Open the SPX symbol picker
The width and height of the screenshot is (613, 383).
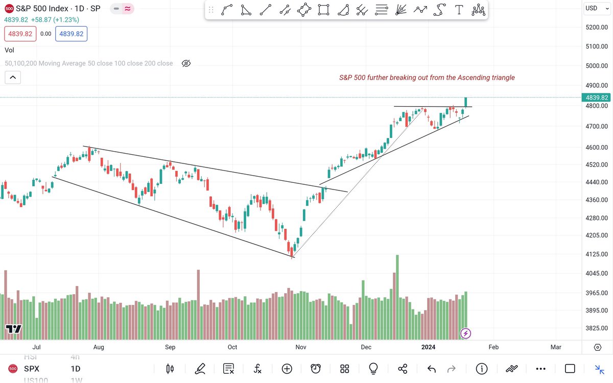[x=32, y=369]
